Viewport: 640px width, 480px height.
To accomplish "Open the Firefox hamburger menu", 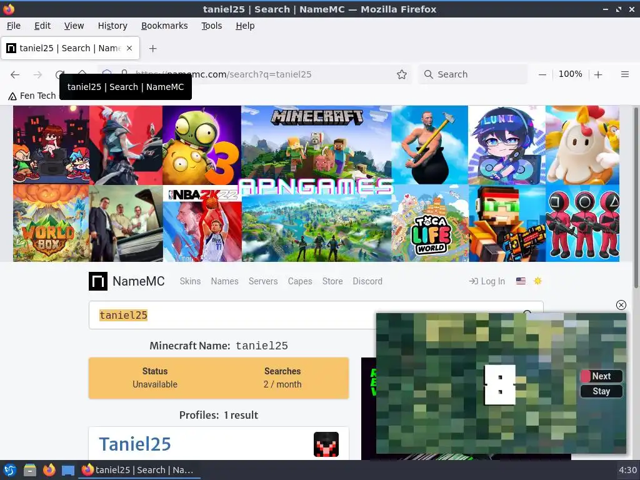I will coord(625,74).
